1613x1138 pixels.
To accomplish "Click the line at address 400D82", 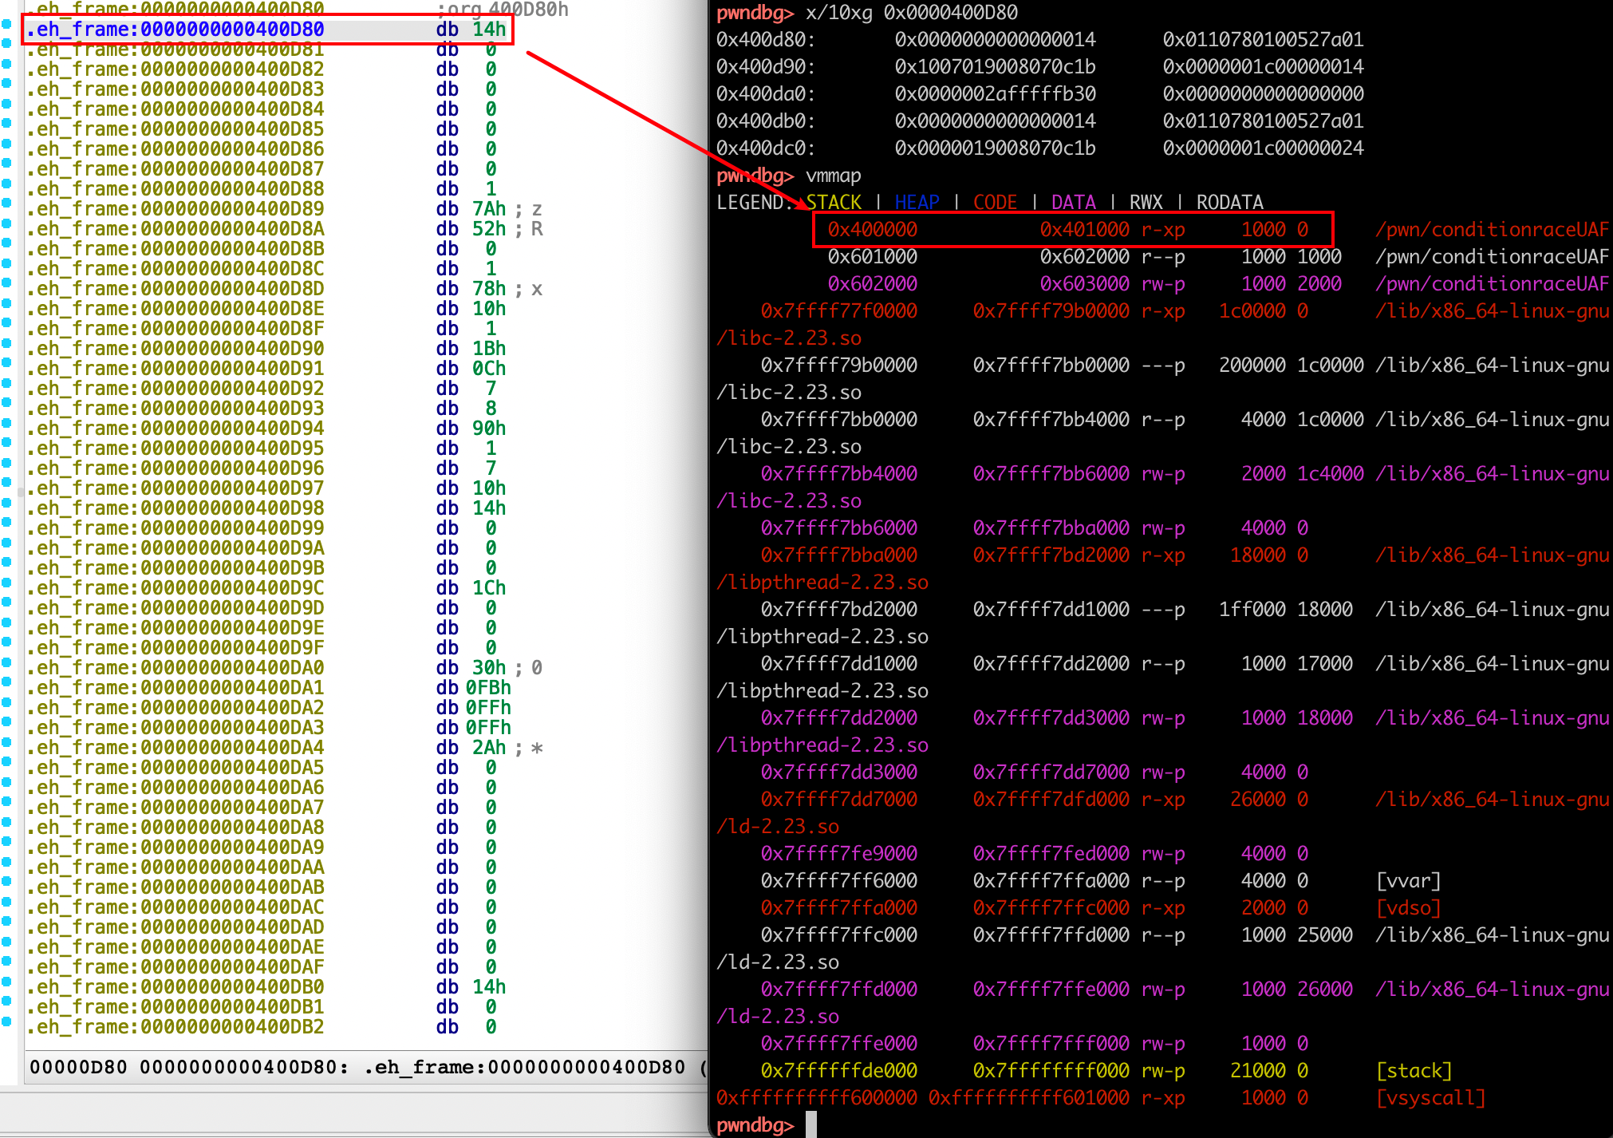I will (x=262, y=69).
